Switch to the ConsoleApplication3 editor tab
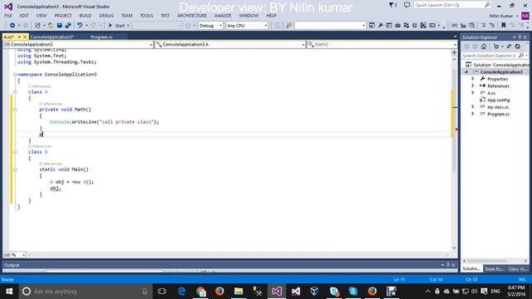 pyautogui.click(x=52, y=37)
